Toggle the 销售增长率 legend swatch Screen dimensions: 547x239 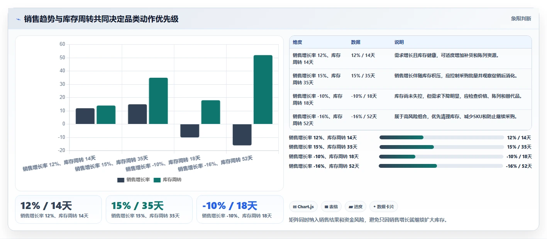pyautogui.click(x=121, y=180)
